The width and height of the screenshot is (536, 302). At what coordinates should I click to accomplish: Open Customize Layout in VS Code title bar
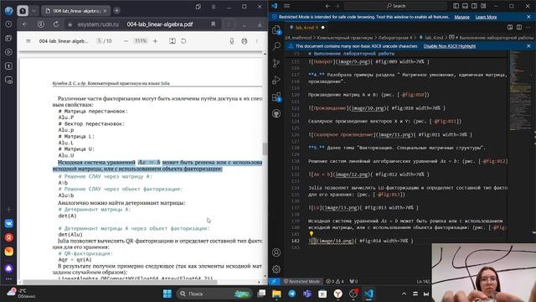pos(483,6)
